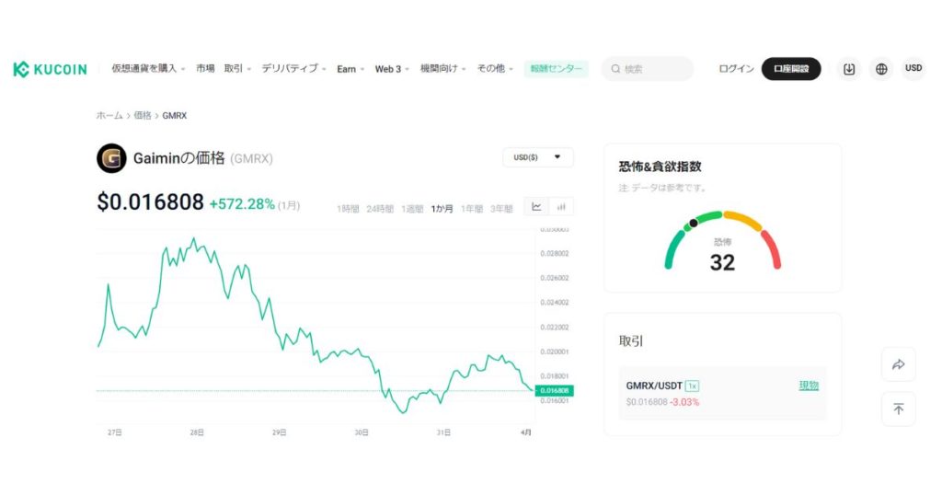
Task: Click the scroll-to-top arrow icon
Action: (x=898, y=409)
